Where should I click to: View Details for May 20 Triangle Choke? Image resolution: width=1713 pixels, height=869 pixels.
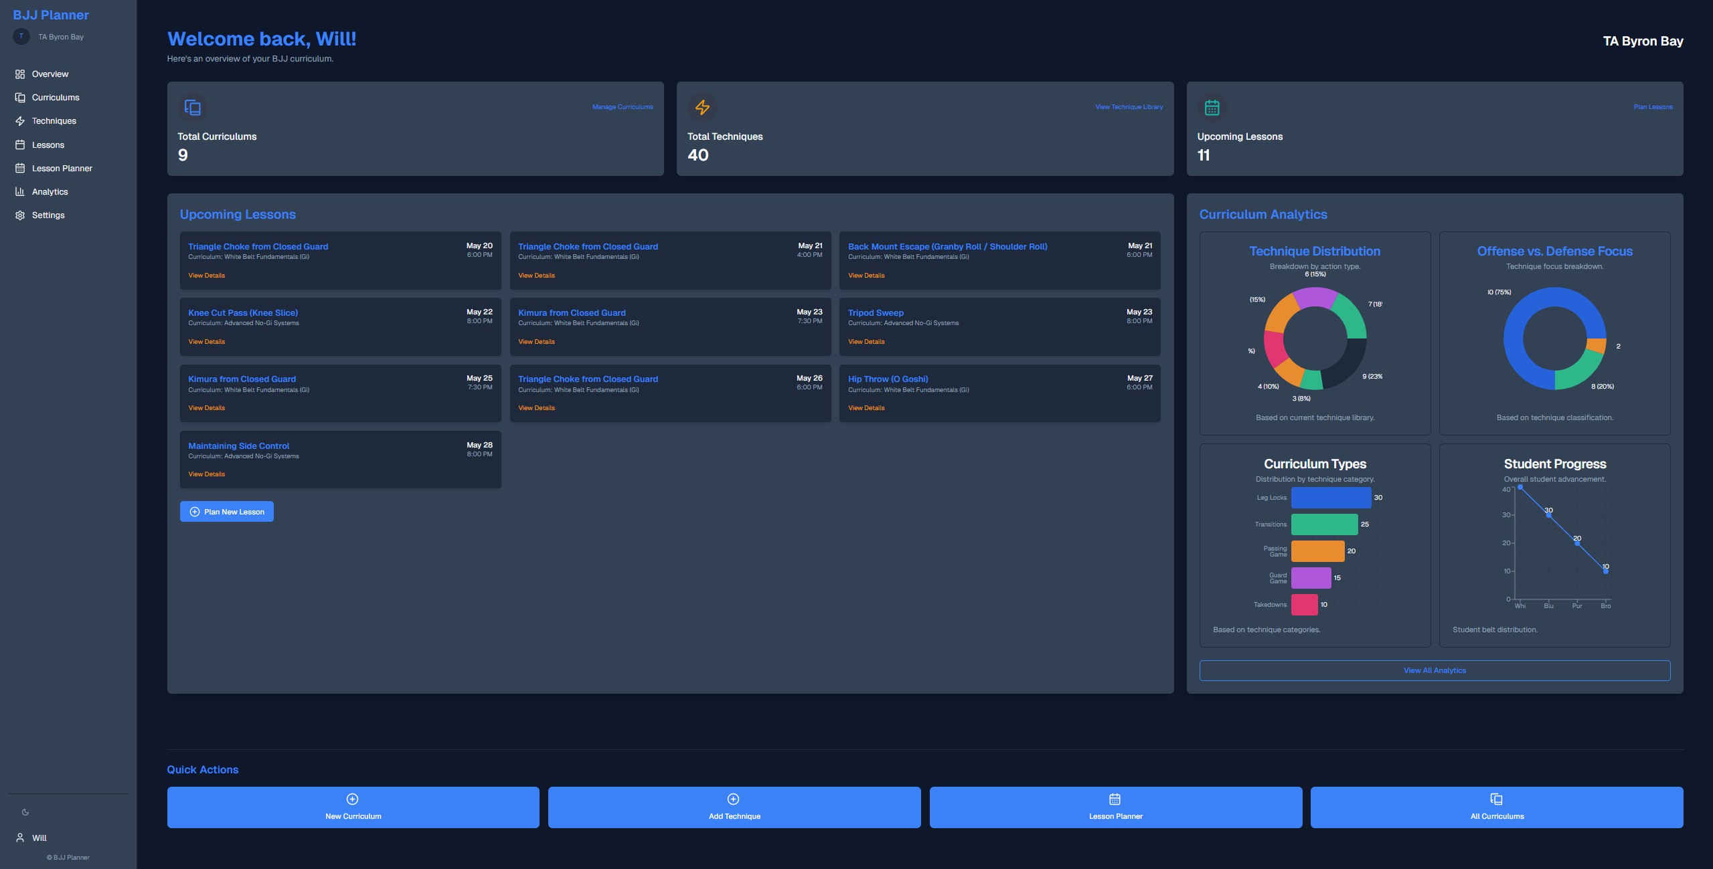206,276
